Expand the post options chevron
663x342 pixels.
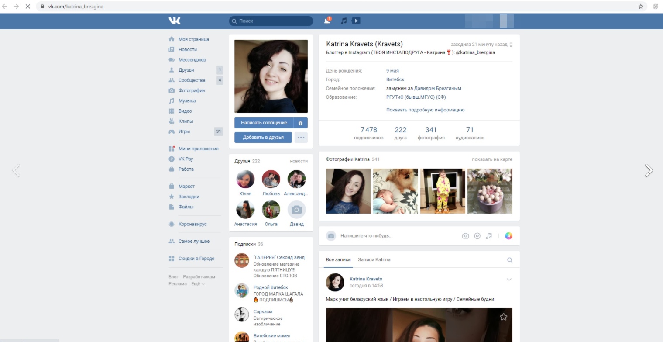click(x=509, y=280)
